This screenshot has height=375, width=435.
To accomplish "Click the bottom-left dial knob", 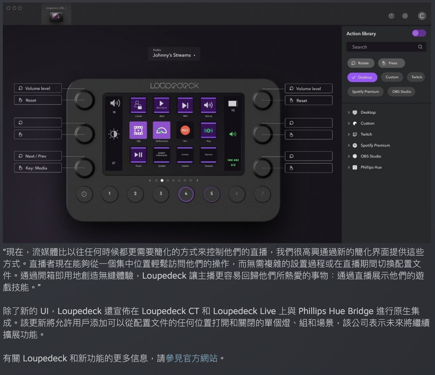I will [84, 168].
